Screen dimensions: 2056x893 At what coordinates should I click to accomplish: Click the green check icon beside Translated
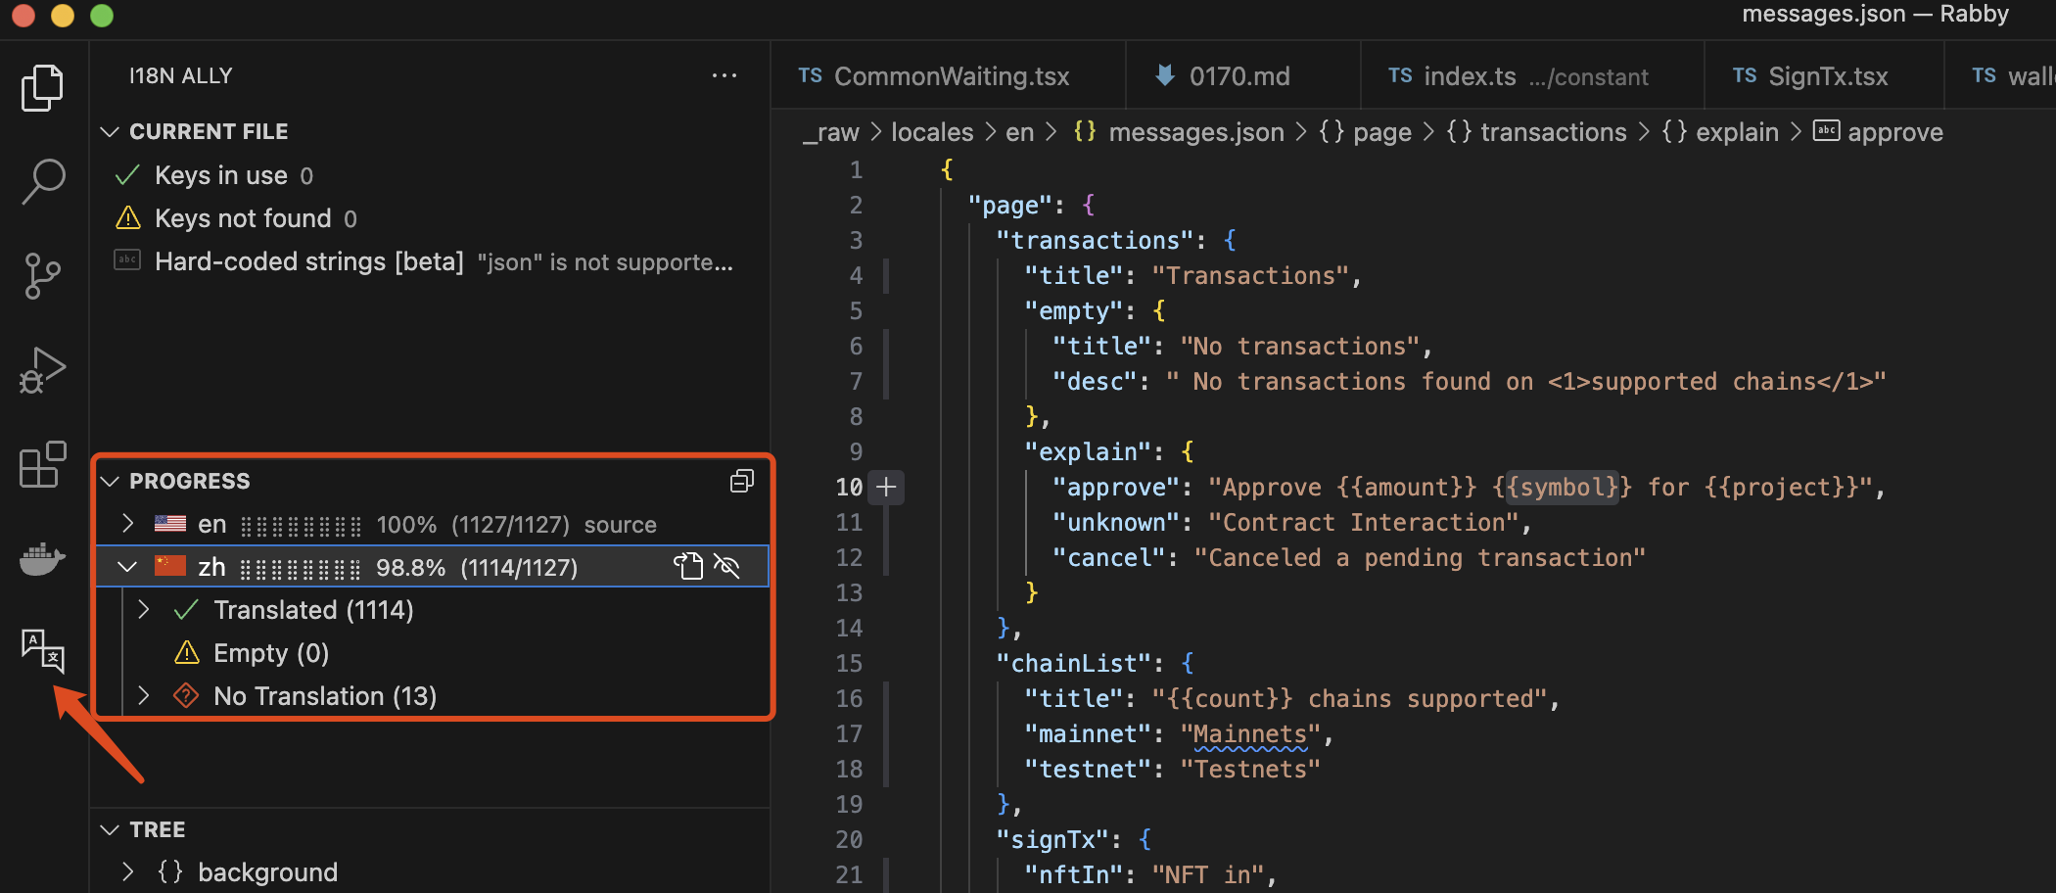(186, 610)
